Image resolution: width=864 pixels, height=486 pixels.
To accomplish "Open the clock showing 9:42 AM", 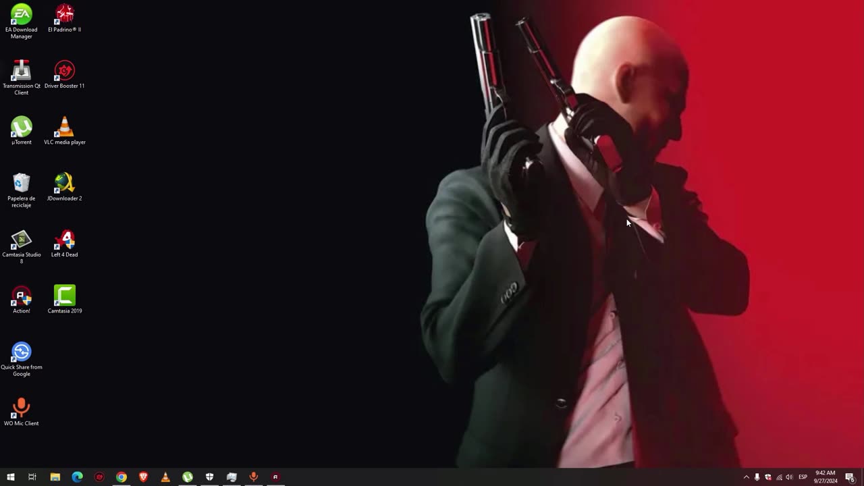I will (x=826, y=477).
